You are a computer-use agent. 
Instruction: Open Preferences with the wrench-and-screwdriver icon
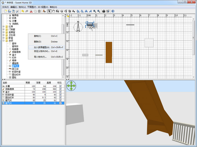point(18,11)
